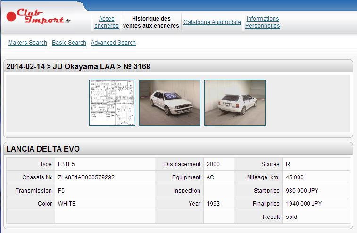View the auction sheet thumbnail
The width and height of the screenshot is (357, 233).
[112, 103]
